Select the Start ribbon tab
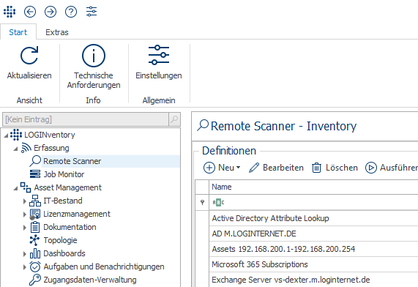Image resolution: width=418 pixels, height=287 pixels. pos(18,32)
